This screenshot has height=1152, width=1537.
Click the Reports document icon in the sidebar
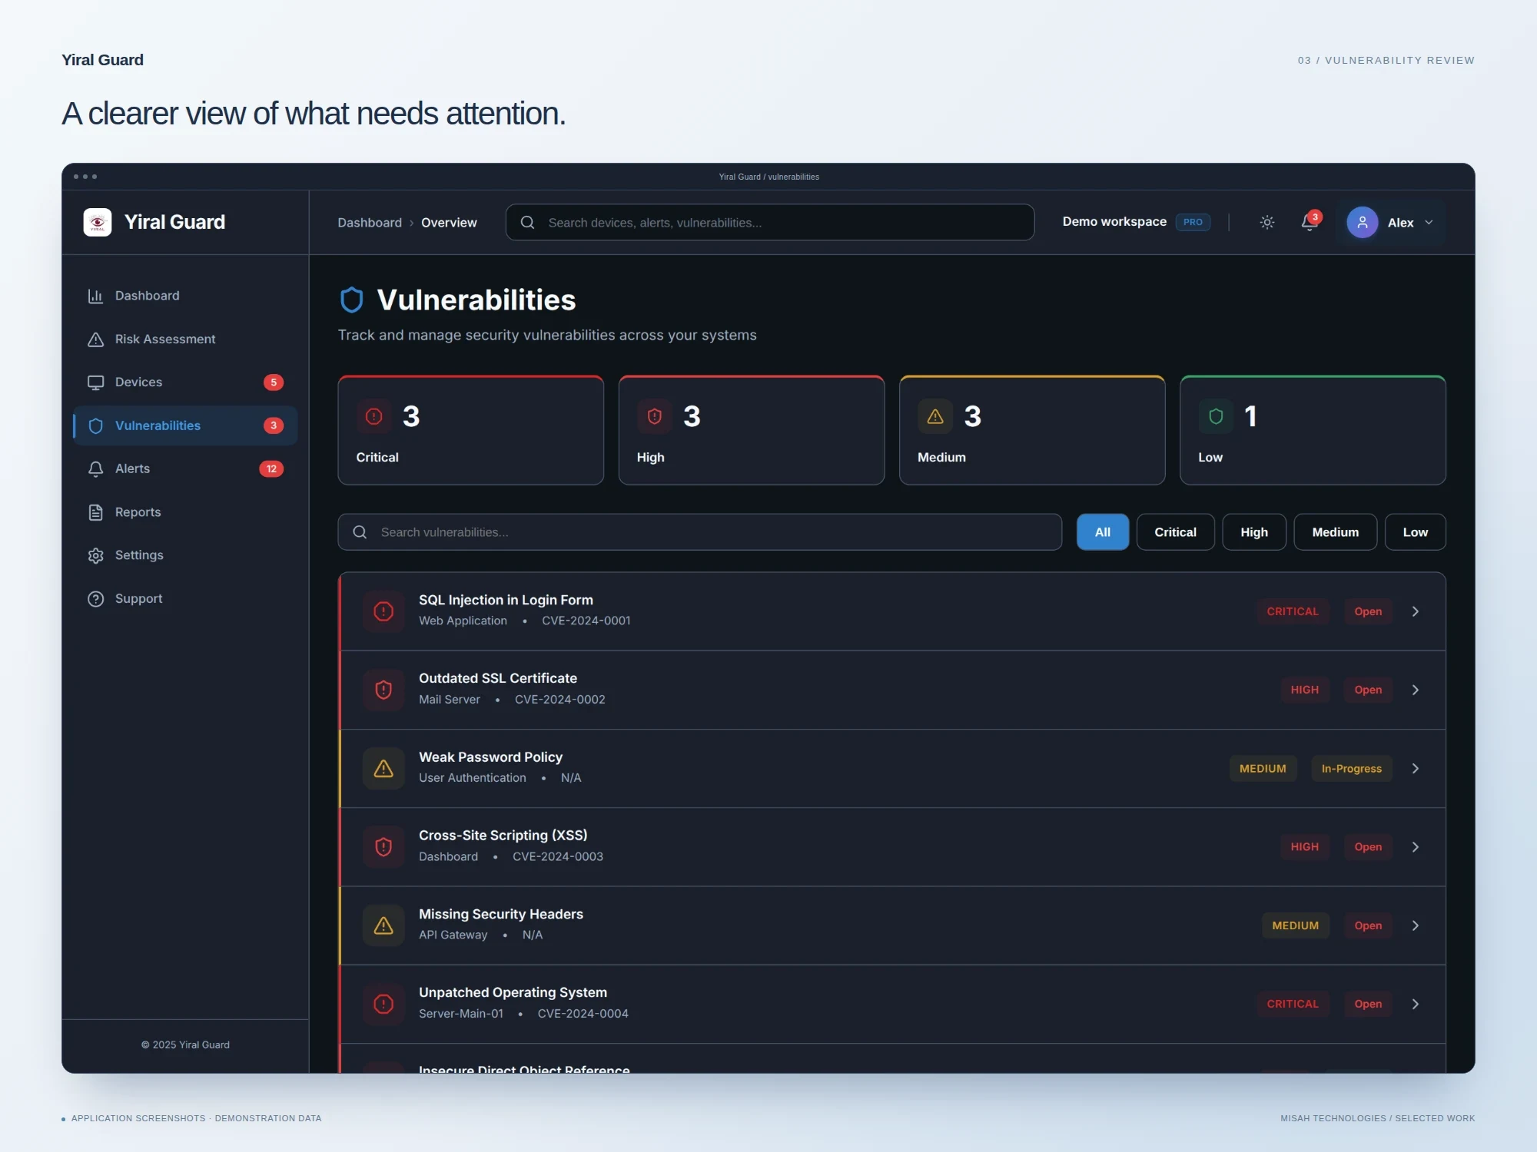pyautogui.click(x=95, y=512)
